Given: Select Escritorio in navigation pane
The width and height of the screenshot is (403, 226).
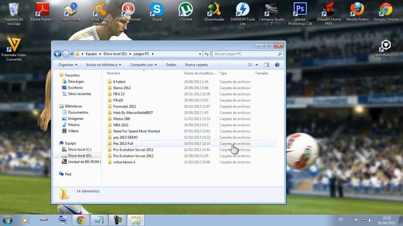Looking at the screenshot, I should tap(72, 88).
